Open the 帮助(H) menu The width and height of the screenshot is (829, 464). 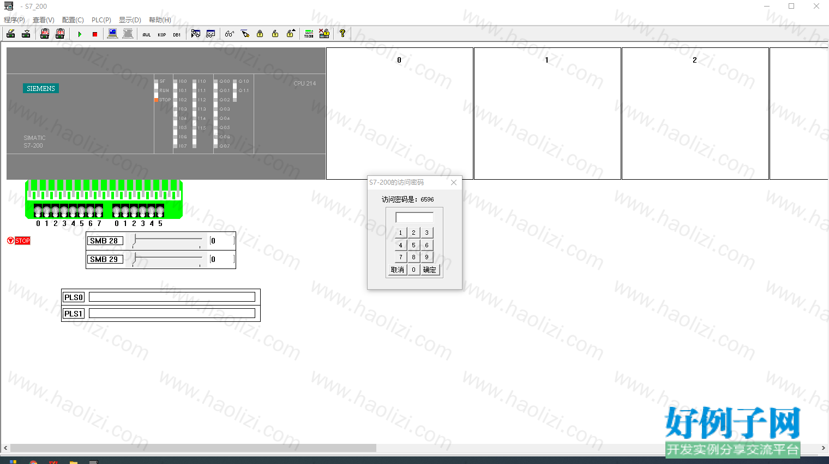pyautogui.click(x=160, y=20)
